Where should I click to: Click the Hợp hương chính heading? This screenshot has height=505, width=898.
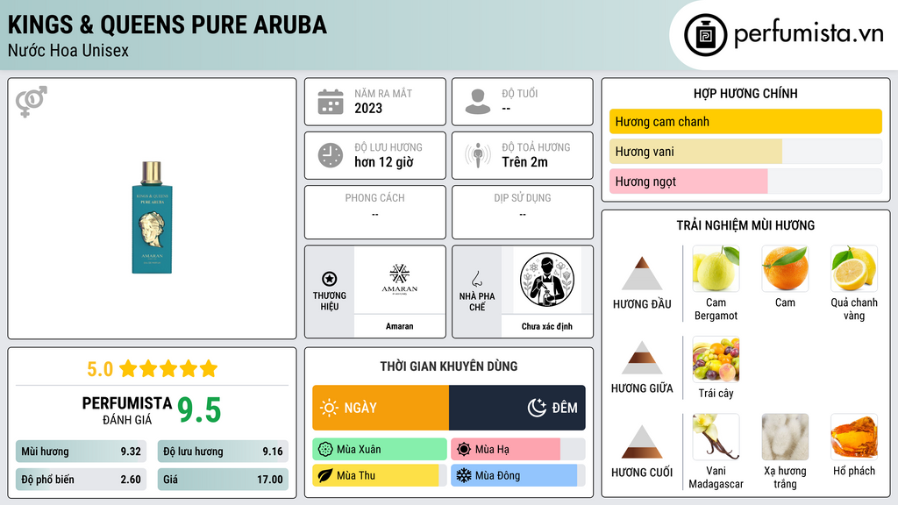(745, 93)
